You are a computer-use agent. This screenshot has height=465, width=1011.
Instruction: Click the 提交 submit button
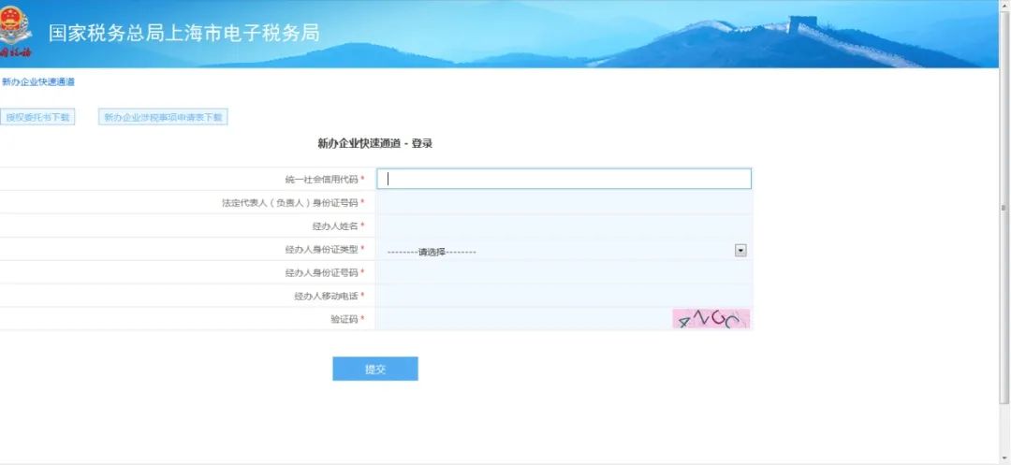375,369
